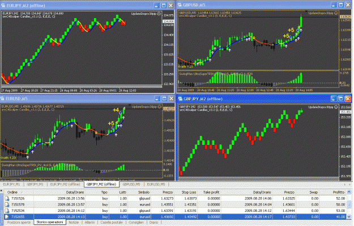Click the order icon in row 7151578
Viewport: 354px width, 226px height.
7,205
